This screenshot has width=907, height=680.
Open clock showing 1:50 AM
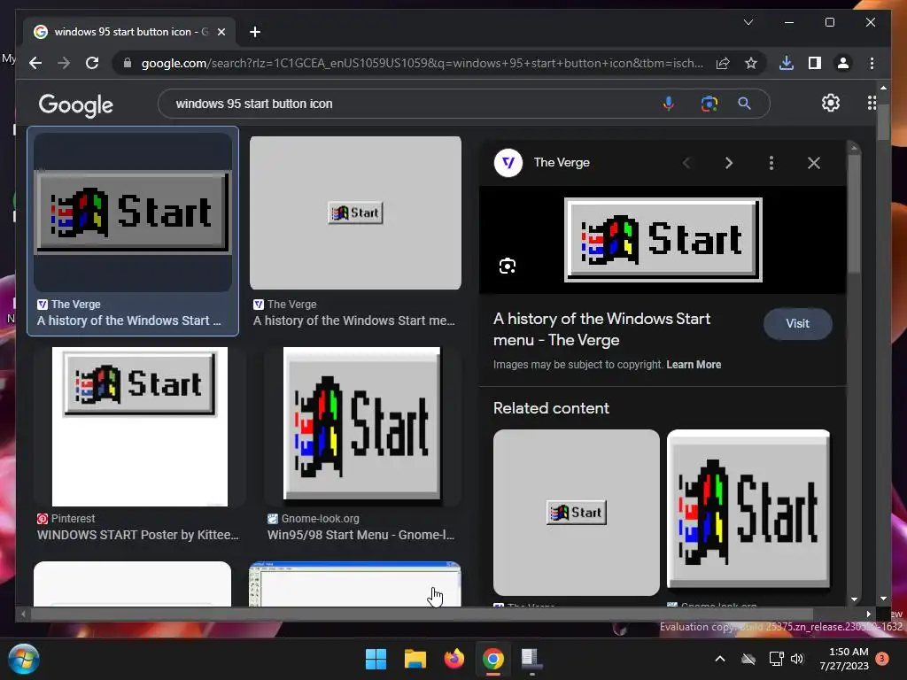click(x=844, y=659)
